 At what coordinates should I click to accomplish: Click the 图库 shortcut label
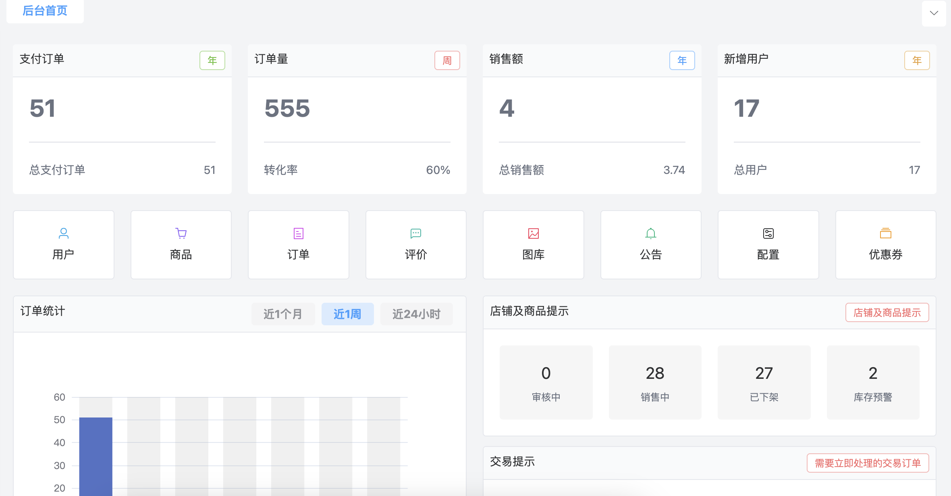pyautogui.click(x=534, y=254)
